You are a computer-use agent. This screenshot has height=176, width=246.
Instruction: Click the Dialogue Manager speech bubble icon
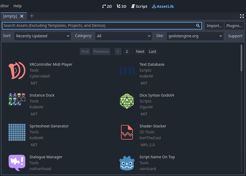click(17, 163)
